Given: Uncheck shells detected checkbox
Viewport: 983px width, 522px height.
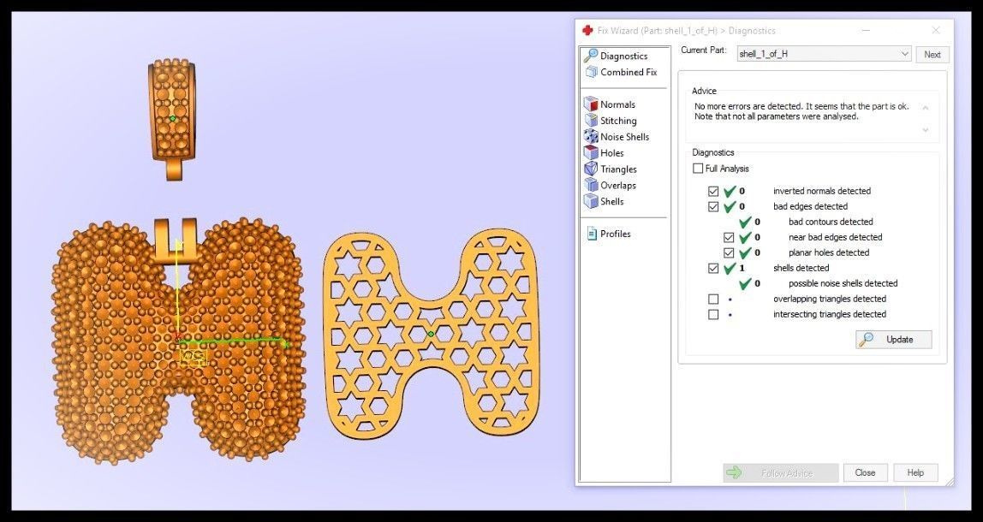Looking at the screenshot, I should coord(712,268).
